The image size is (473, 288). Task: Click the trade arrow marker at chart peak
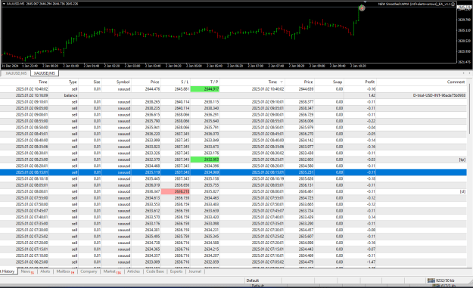(x=362, y=8)
